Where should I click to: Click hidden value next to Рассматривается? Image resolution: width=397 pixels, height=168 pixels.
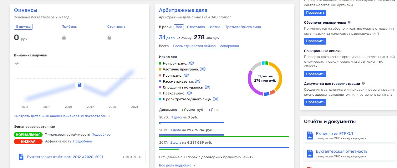click(197, 81)
